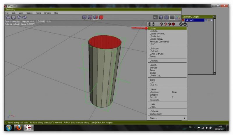
Task: Toggle visibility eye for cylinder3
Action: [x=206, y=20]
